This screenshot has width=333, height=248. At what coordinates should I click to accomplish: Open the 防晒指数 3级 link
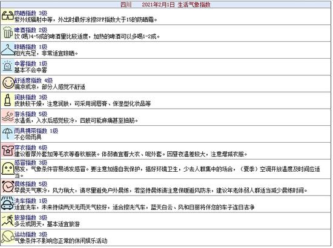click(x=31, y=13)
